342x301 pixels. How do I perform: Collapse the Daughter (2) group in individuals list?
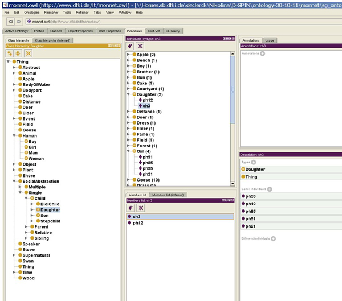128,94
